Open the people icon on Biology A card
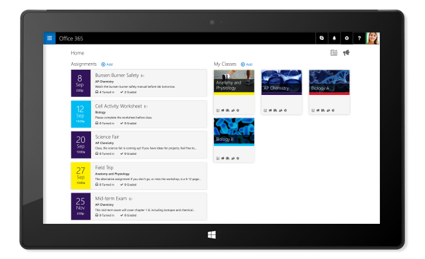Screen dimensions: 425x259 click(x=328, y=110)
